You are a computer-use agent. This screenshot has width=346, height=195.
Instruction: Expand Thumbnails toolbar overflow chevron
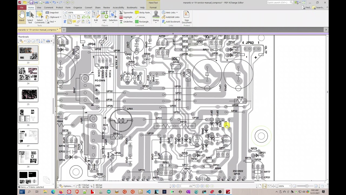[52, 41]
